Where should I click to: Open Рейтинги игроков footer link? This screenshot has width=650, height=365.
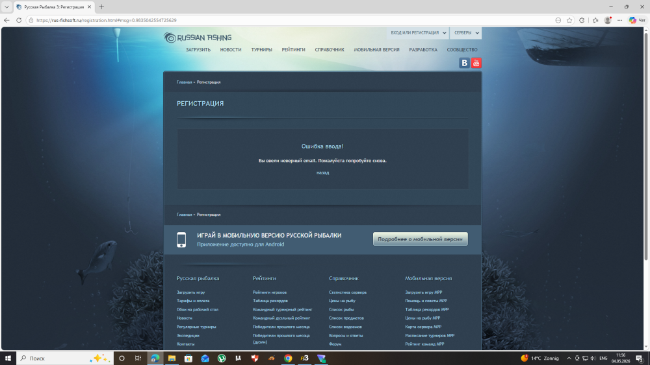pos(270,292)
